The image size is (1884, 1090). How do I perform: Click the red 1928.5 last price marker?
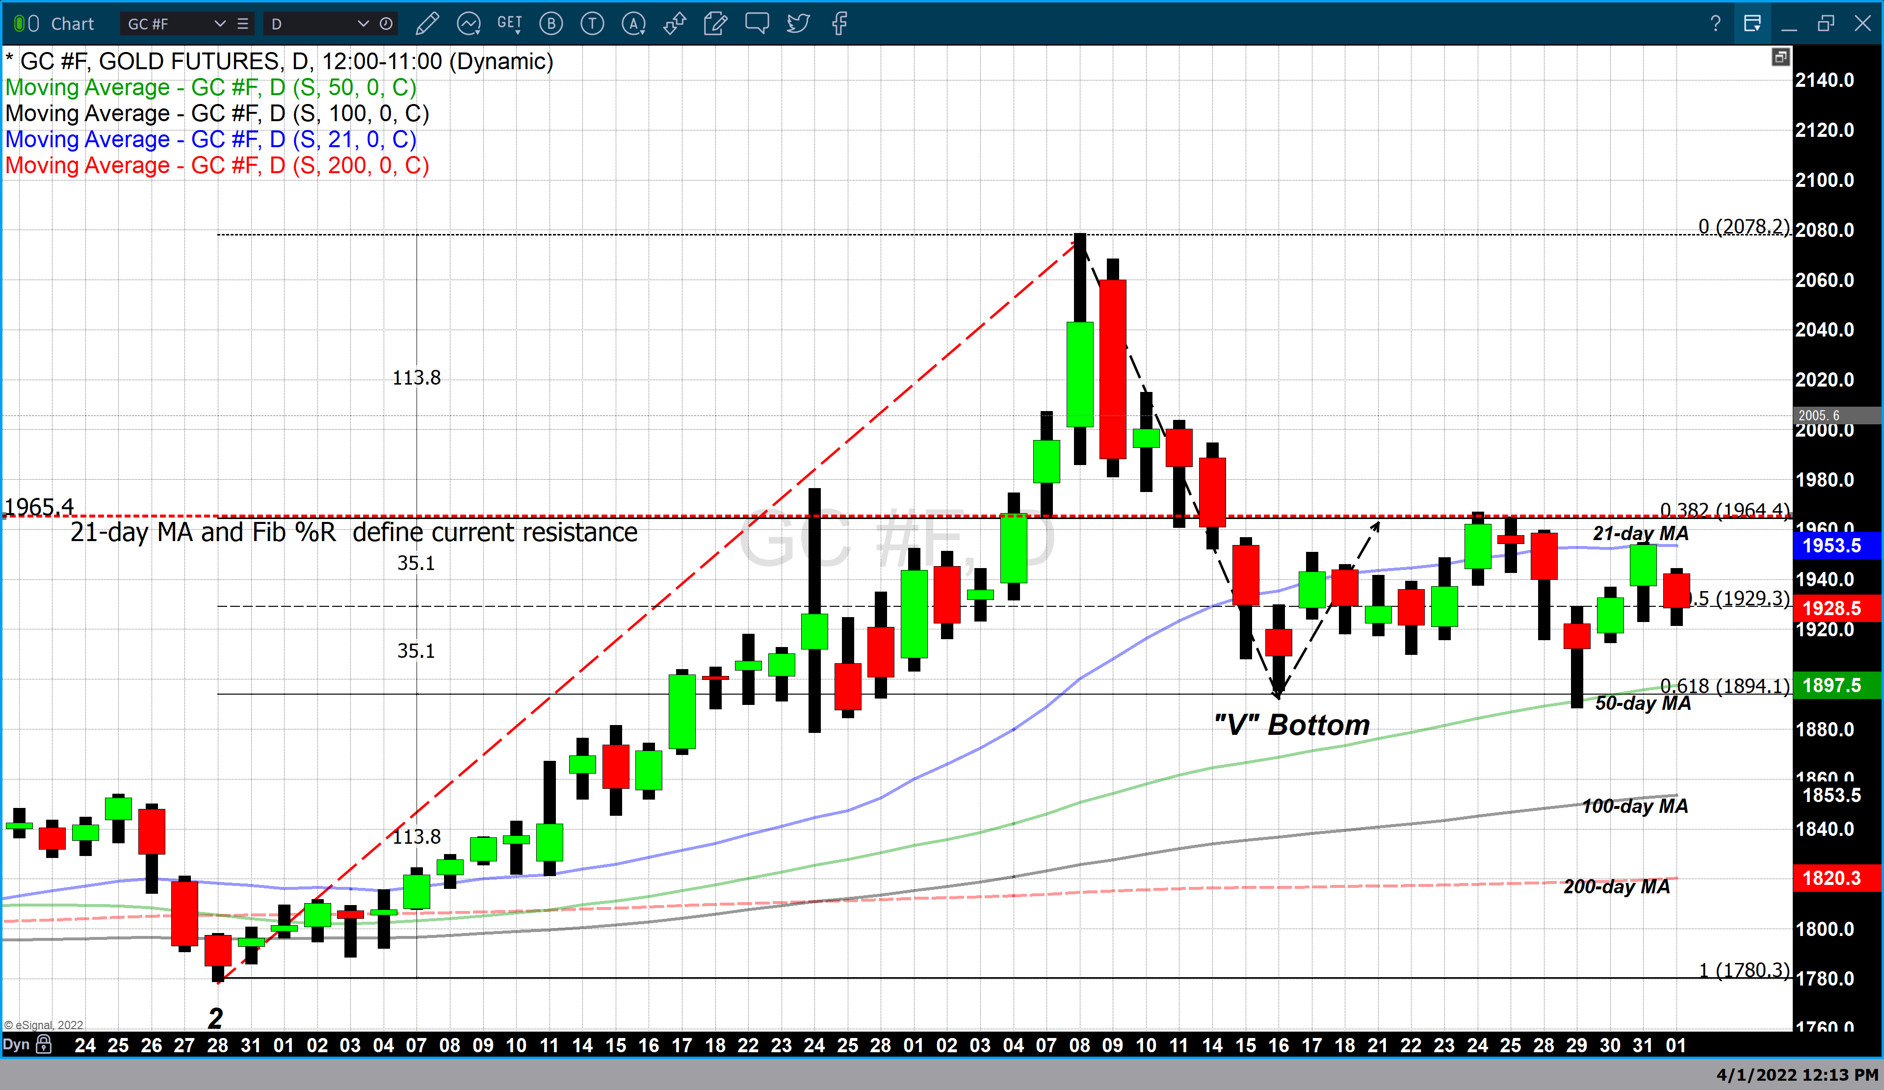[x=1836, y=608]
